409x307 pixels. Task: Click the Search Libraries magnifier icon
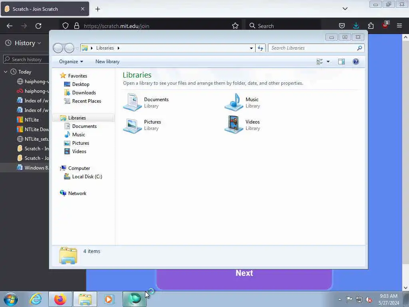click(359, 48)
